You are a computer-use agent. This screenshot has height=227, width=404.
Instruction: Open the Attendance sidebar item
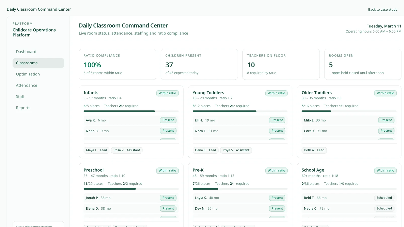(38, 85)
